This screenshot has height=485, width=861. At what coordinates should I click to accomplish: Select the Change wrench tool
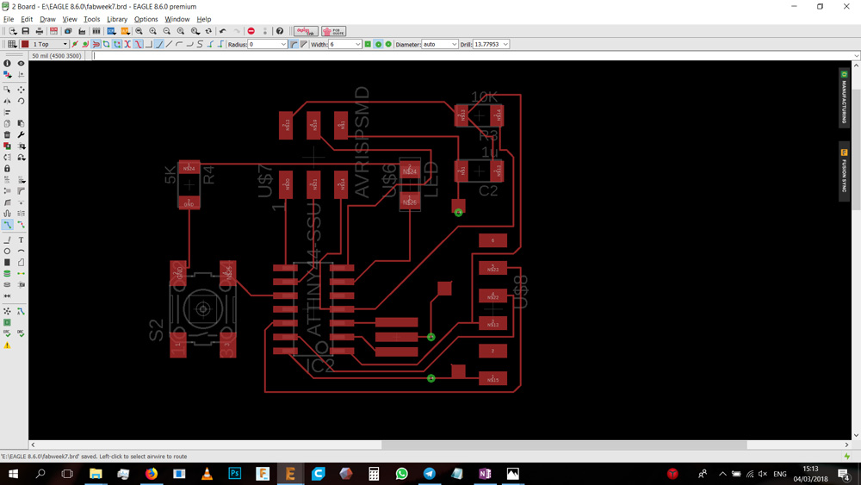[x=21, y=134]
